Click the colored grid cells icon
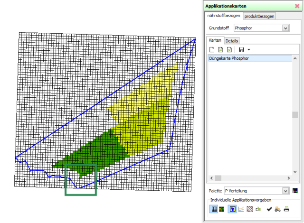Image resolution: width=304 pixels, height=223 pixels. (222, 209)
